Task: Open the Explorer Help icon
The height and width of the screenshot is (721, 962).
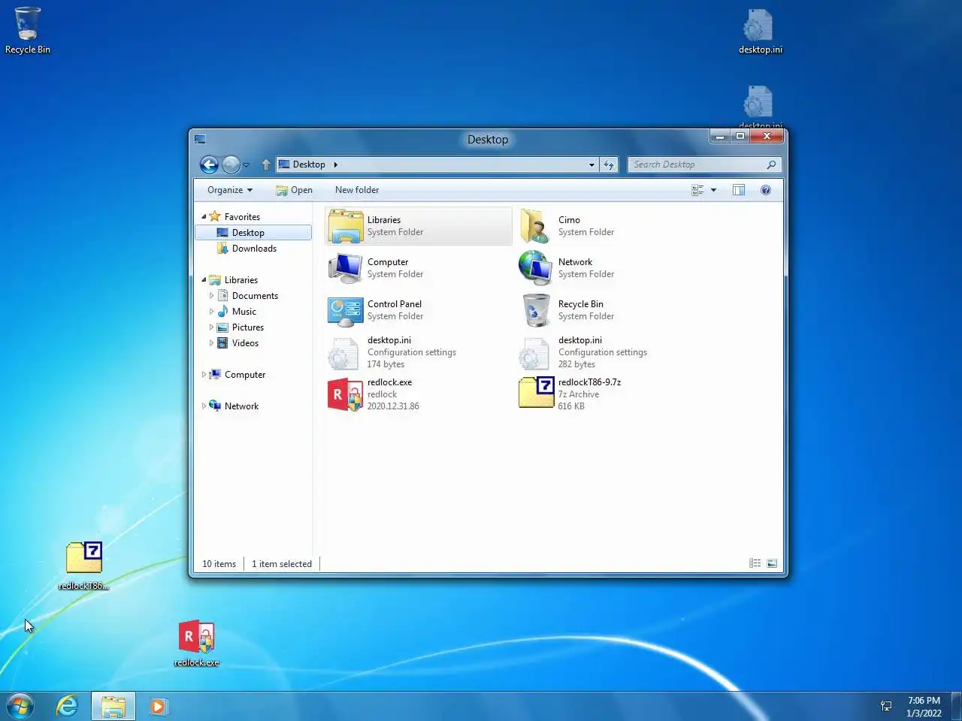Action: coord(766,190)
